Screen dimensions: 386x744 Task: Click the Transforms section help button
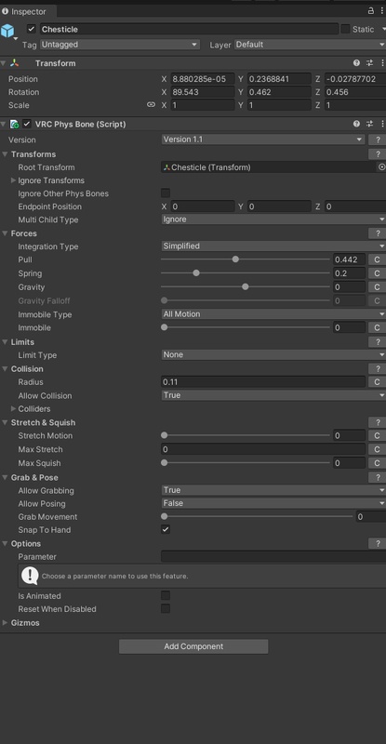click(x=377, y=154)
